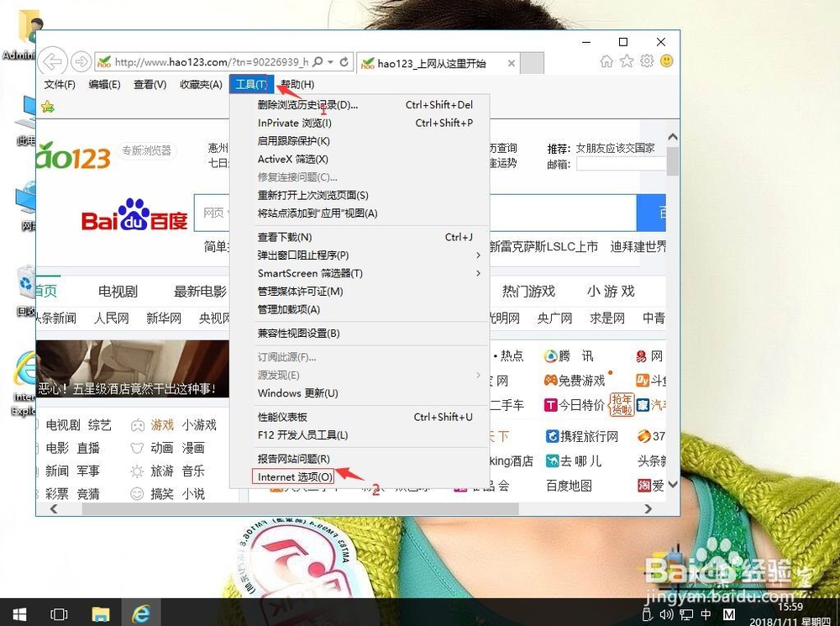Open the Tools gear icon
Viewport: 840px width, 626px height.
pyautogui.click(x=647, y=61)
